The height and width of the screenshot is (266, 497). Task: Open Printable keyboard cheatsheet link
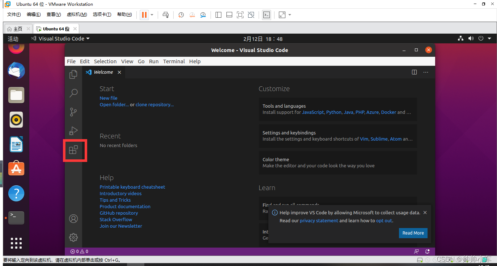(132, 187)
